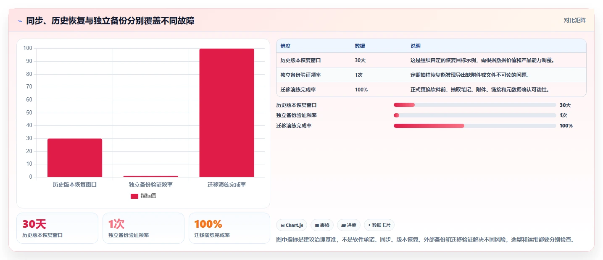The width and height of the screenshot is (603, 260).
Task: Click the 历史版本恢复窗口 x-axis label
Action: [75, 184]
